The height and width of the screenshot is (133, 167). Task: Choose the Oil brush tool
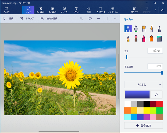pyautogui.click(x=144, y=29)
